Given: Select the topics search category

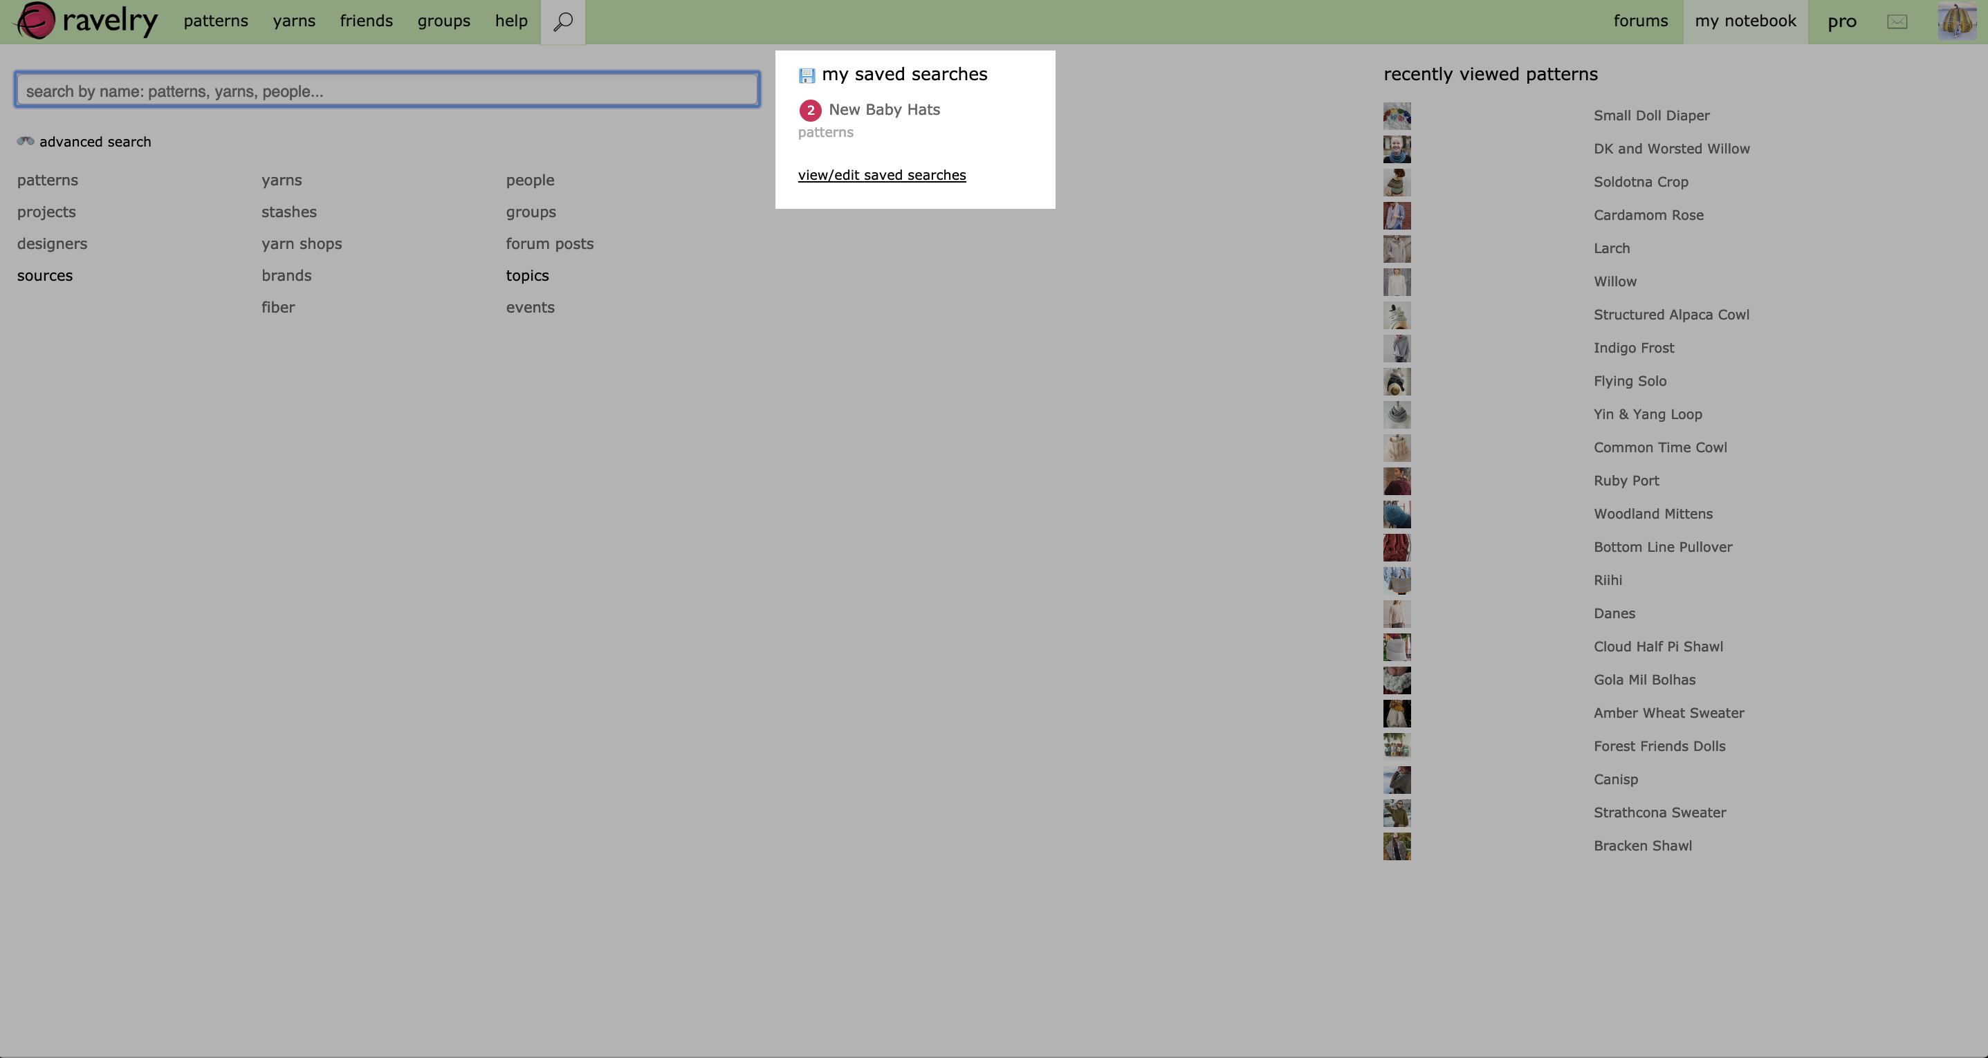Looking at the screenshot, I should (x=528, y=275).
